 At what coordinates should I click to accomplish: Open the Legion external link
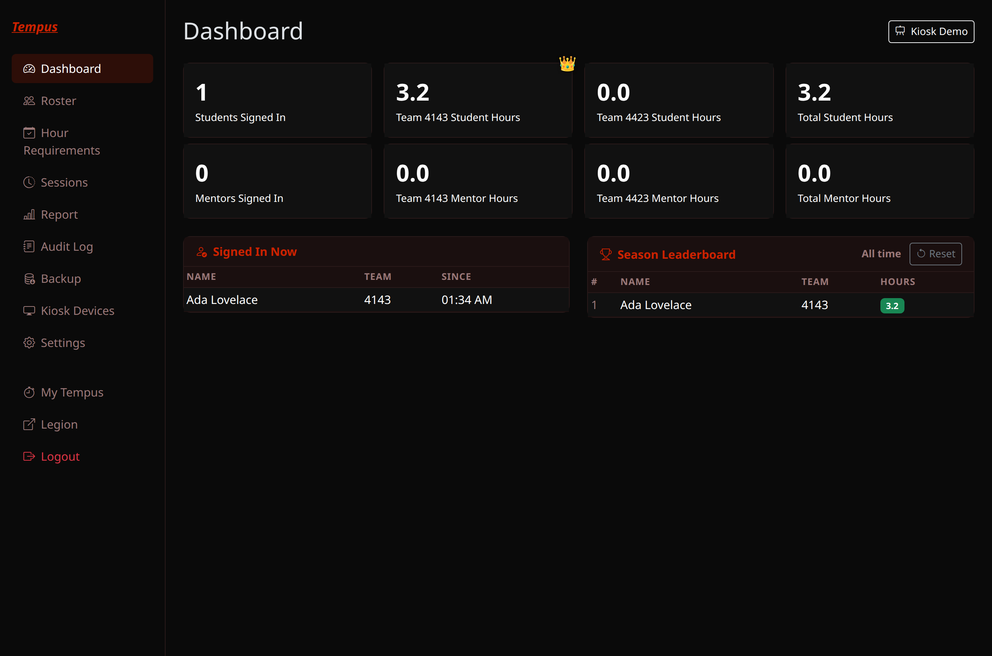pyautogui.click(x=82, y=424)
